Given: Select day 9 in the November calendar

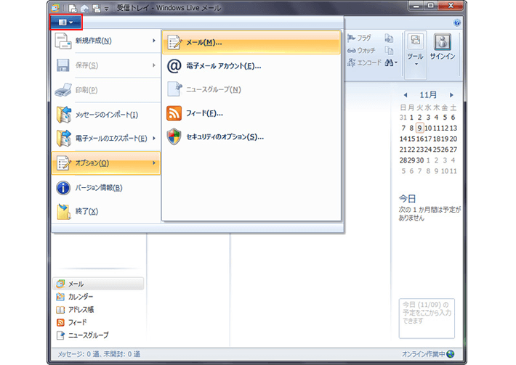Looking at the screenshot, I should pos(419,128).
